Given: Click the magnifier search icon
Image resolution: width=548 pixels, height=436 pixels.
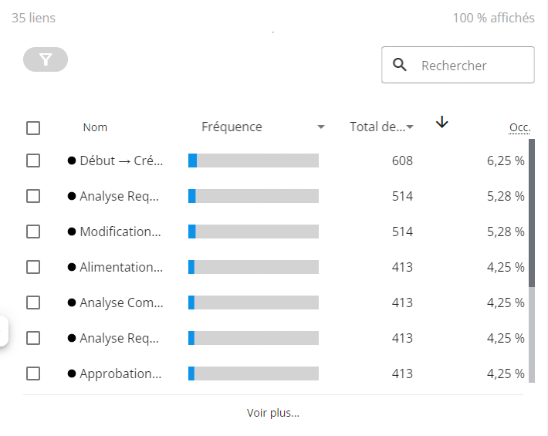Looking at the screenshot, I should point(400,65).
